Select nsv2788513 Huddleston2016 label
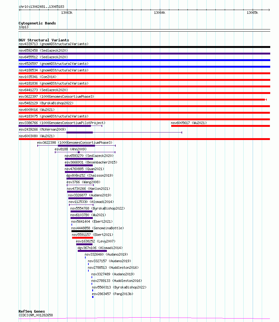Screen dimensions: 279x322 point(113,267)
